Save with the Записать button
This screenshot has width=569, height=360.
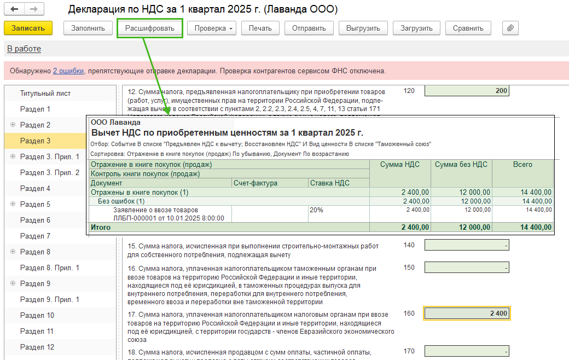pyautogui.click(x=28, y=28)
